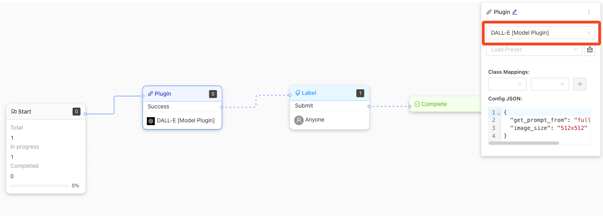Add a class mapping with the plus button
The height and width of the screenshot is (216, 603).
[579, 84]
